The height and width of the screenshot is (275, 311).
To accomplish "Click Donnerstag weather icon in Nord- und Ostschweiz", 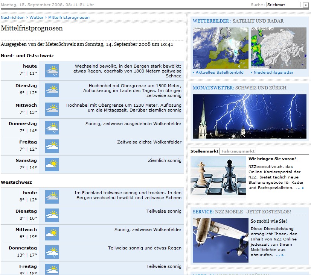I will coord(52,128).
